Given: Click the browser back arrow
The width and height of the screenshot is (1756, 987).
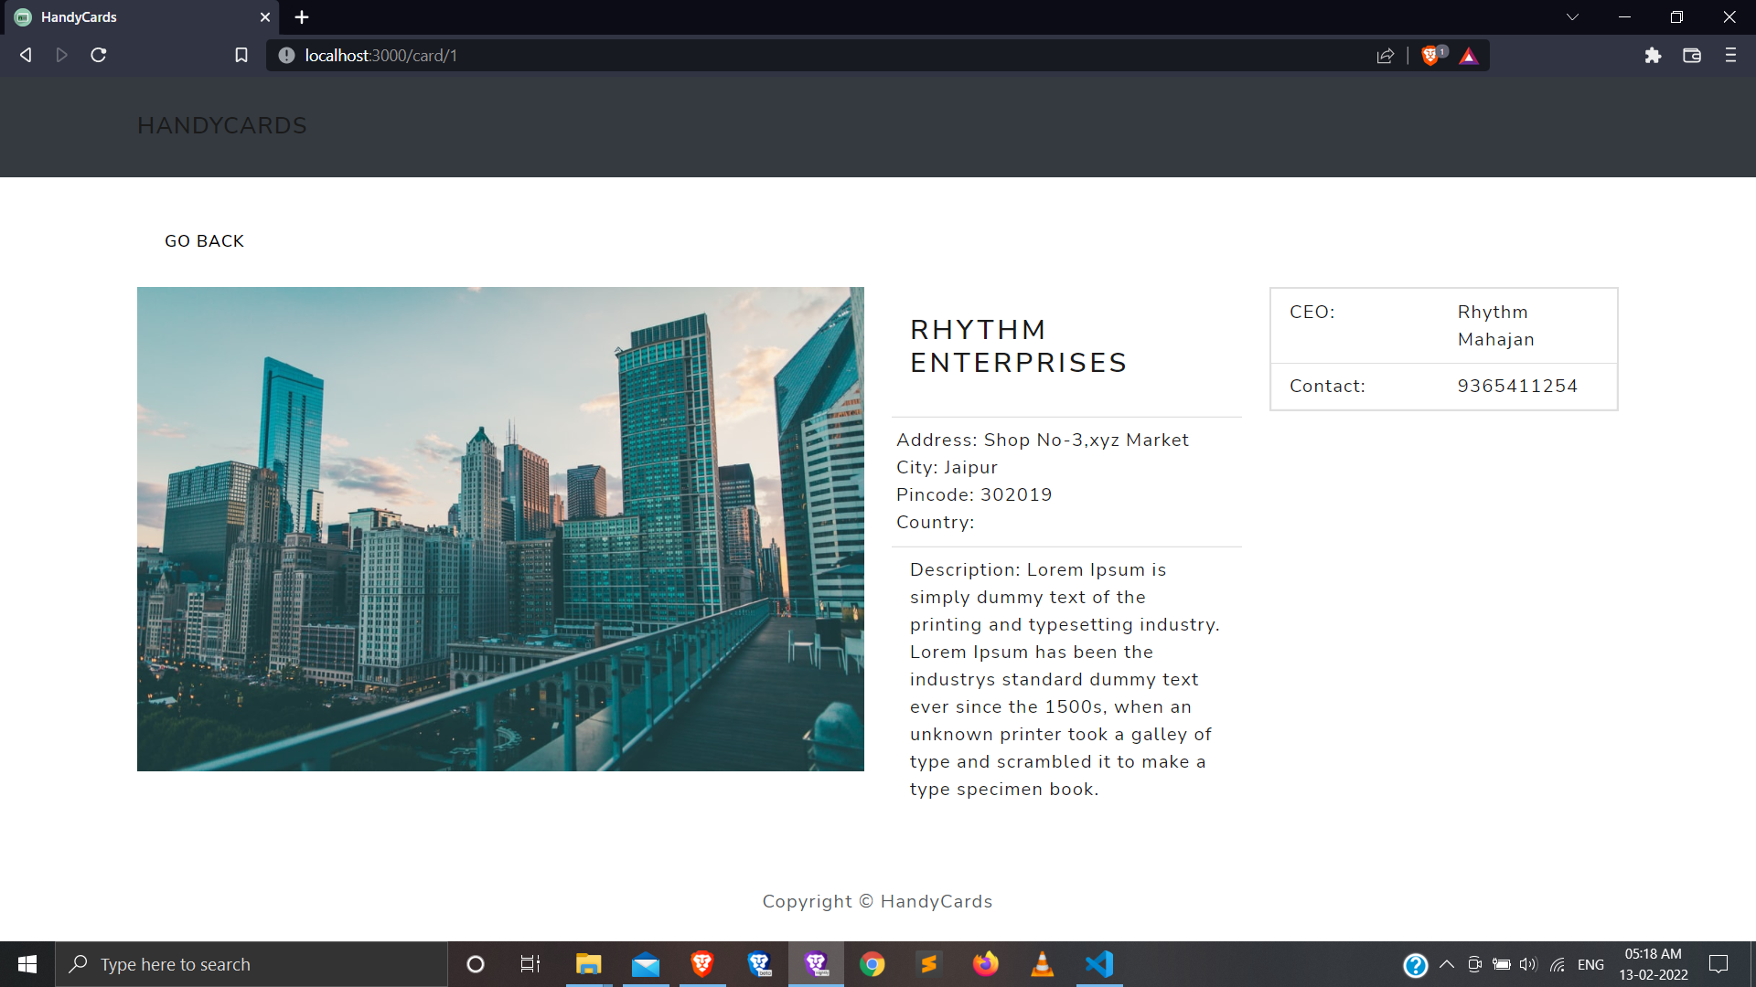Looking at the screenshot, I should 26,56.
